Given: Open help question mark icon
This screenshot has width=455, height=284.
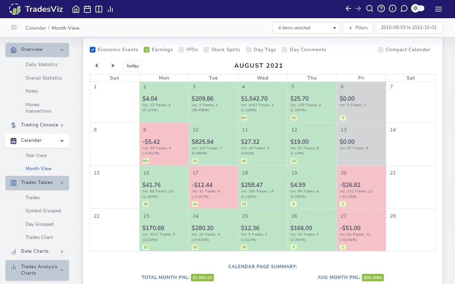Looking at the screenshot, I should 381,9.
